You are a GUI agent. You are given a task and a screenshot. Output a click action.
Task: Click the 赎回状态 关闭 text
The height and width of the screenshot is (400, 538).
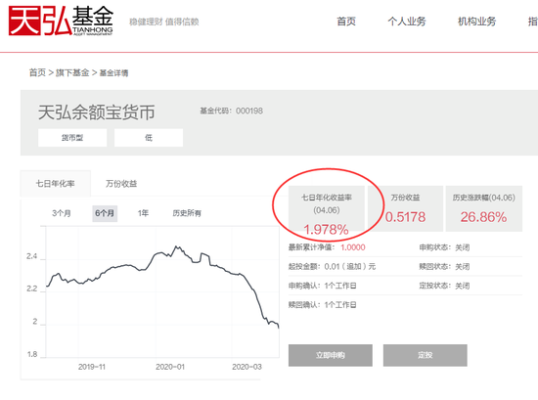444,267
